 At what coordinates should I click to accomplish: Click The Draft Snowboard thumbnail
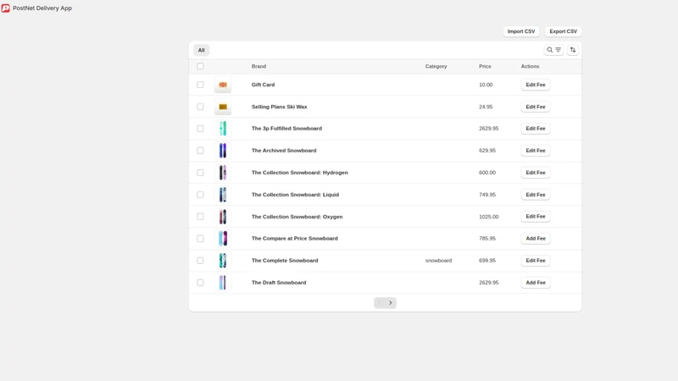(223, 283)
